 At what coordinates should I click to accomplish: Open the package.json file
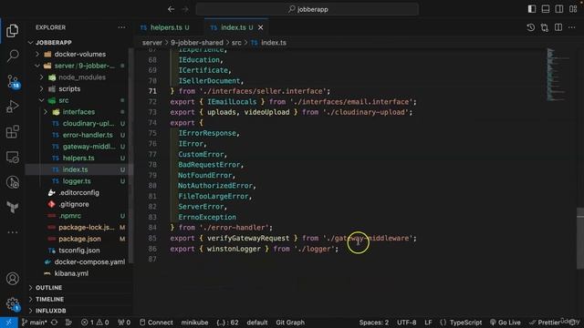click(79, 239)
